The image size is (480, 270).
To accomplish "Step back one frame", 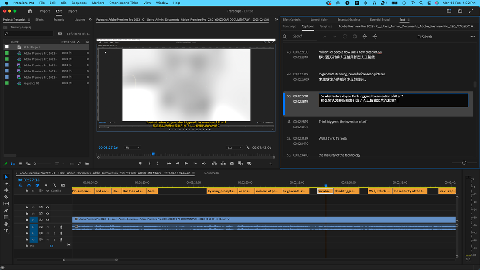I will [x=178, y=164].
